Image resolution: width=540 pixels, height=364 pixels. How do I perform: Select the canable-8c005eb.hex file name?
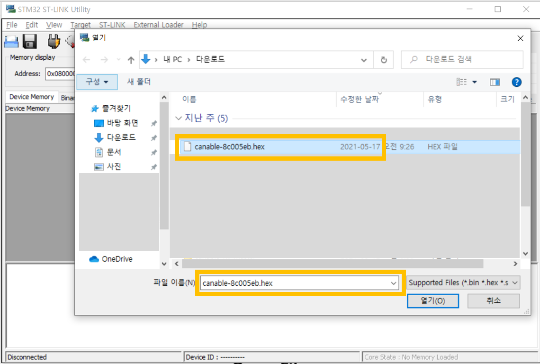click(x=229, y=147)
